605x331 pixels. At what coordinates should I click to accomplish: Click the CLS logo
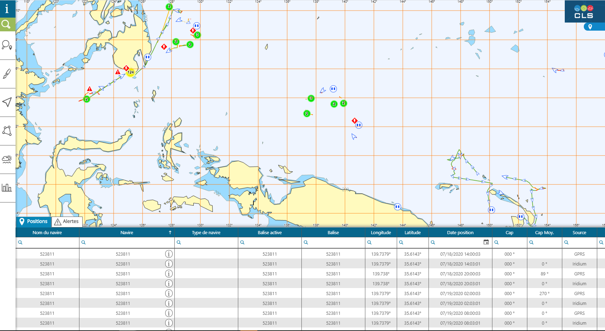pyautogui.click(x=583, y=11)
